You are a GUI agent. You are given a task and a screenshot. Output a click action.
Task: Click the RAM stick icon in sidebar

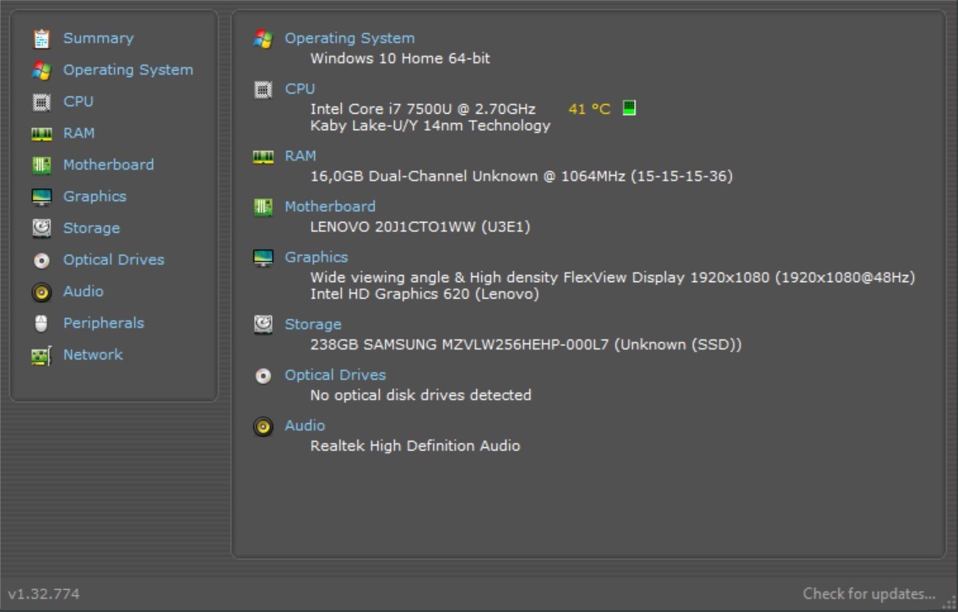pos(41,133)
